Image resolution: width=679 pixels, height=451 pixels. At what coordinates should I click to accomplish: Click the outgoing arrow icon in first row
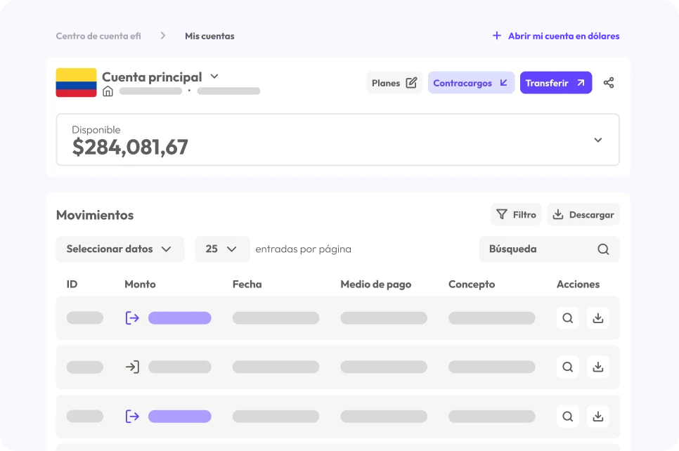(x=132, y=318)
